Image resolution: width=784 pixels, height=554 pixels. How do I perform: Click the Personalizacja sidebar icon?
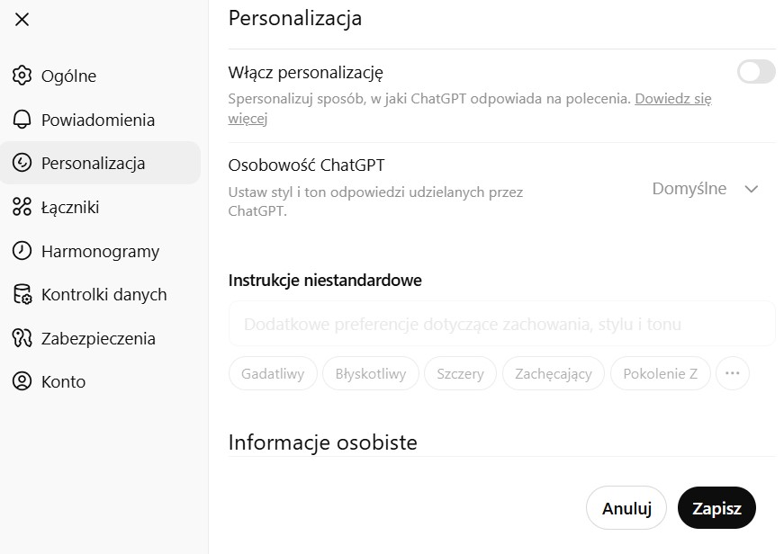point(22,163)
